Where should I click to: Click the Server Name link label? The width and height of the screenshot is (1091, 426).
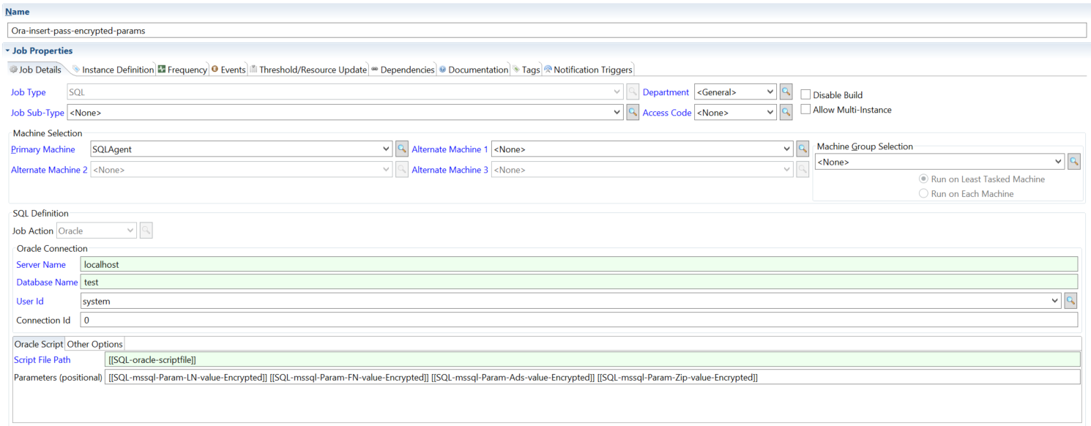point(41,265)
